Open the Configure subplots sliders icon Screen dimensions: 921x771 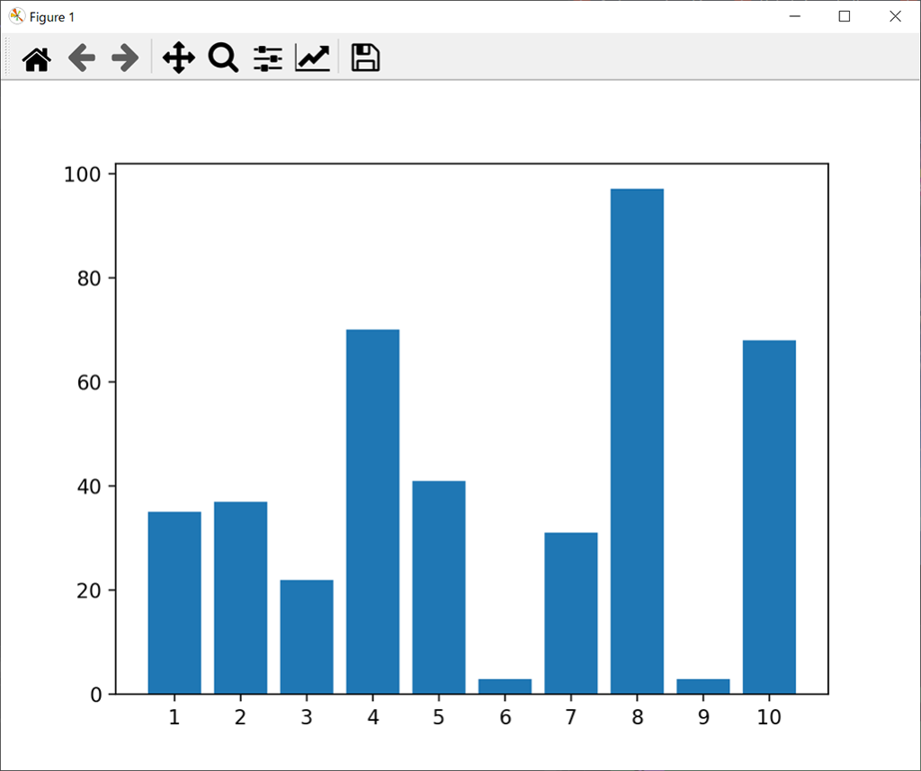tap(268, 59)
